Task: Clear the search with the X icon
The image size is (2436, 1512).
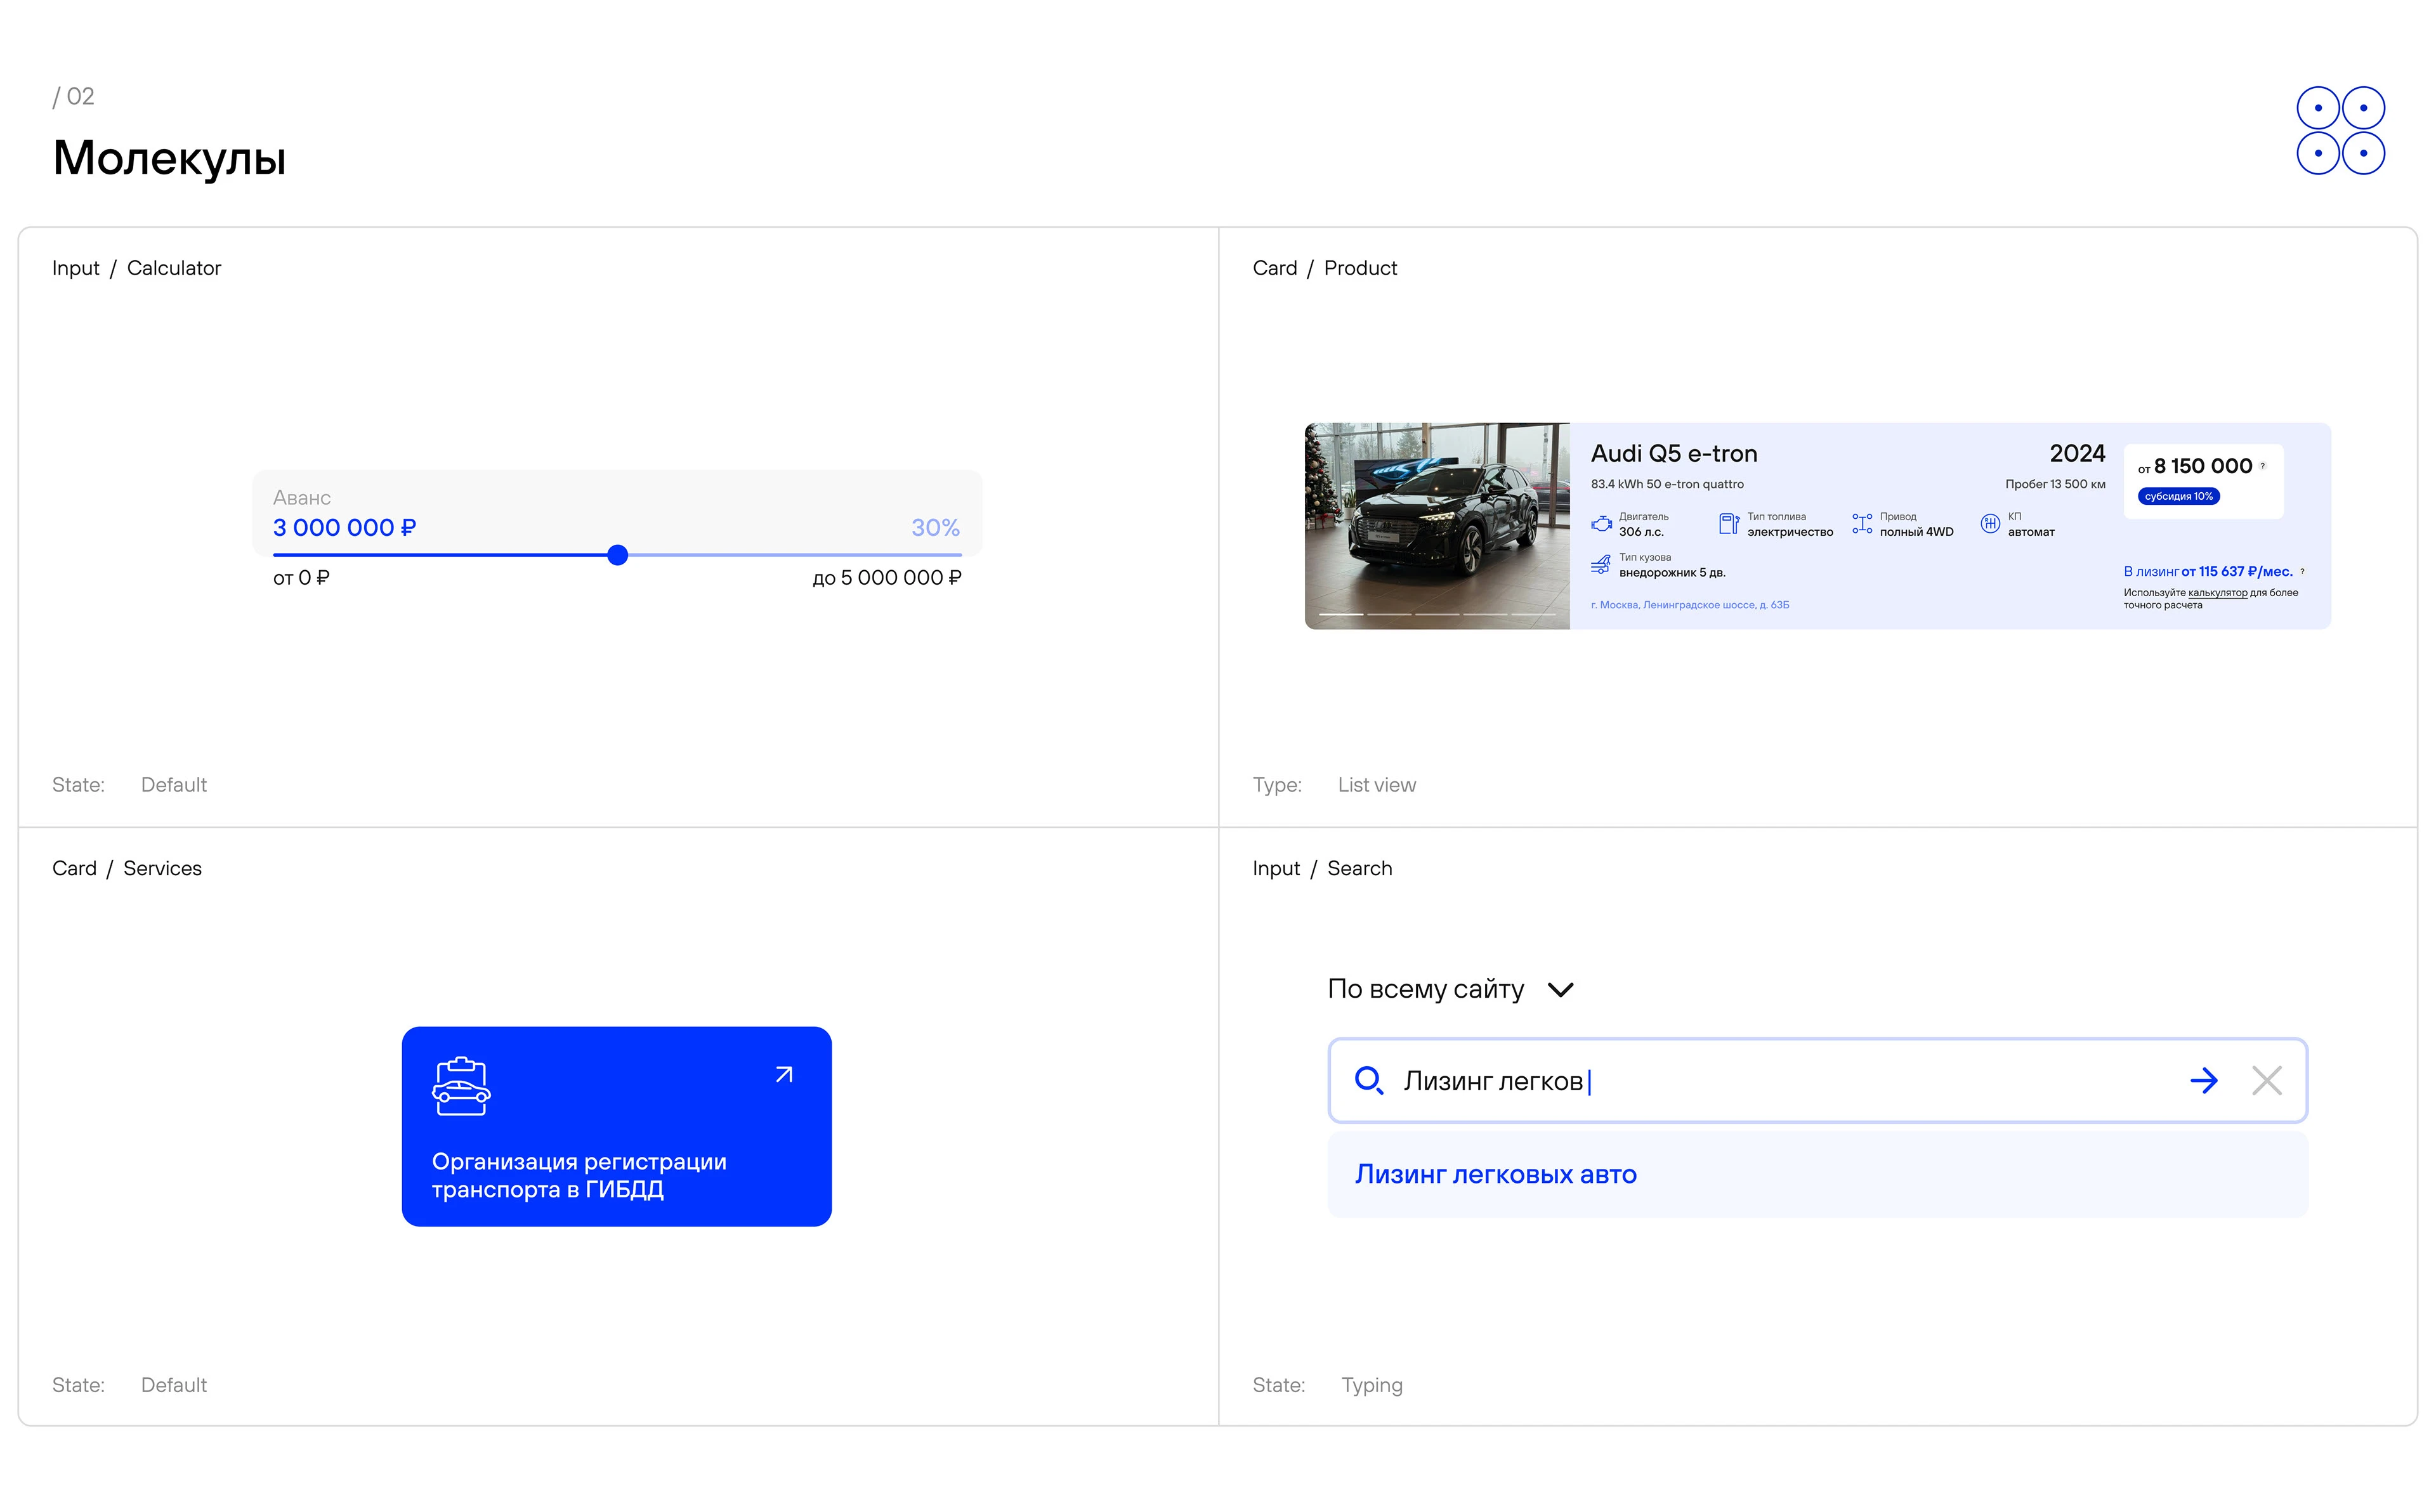Action: pyautogui.click(x=2266, y=1081)
